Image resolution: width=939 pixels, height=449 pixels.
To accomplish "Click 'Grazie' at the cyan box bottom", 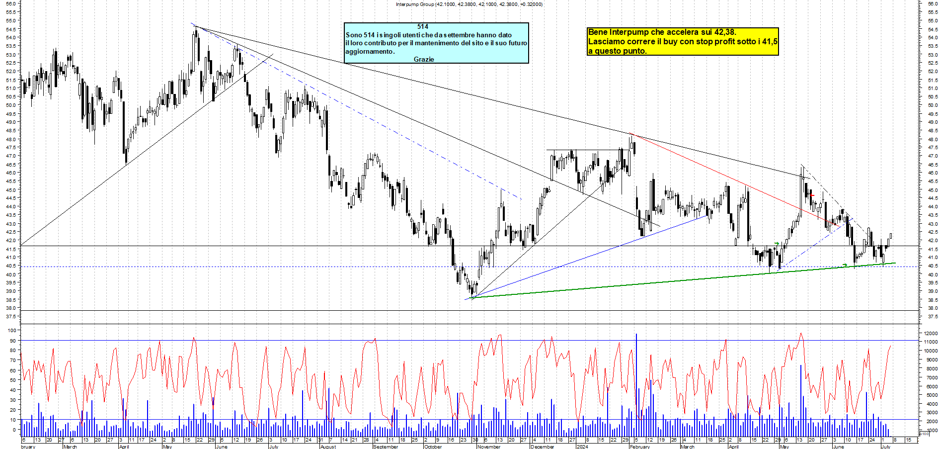I will (x=424, y=59).
